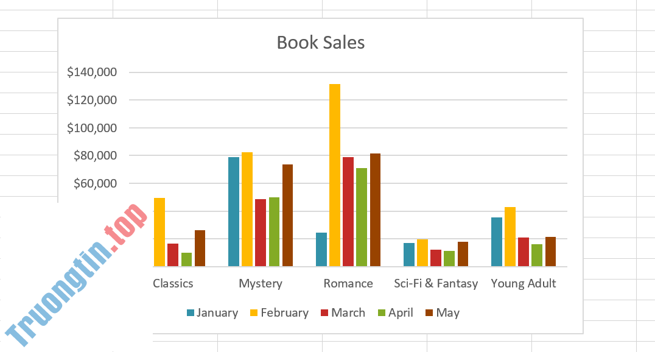
Task: Click the Romance category label
Action: 348,284
